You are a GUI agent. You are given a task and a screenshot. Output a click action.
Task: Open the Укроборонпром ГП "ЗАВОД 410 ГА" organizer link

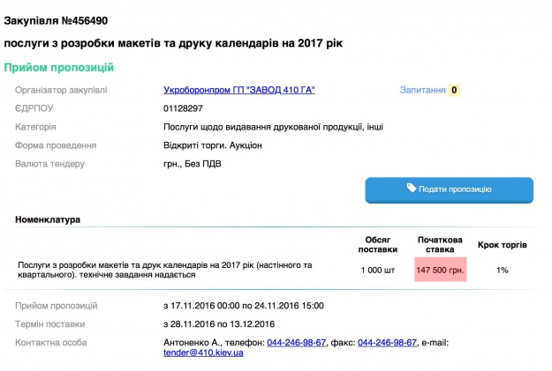pos(239,91)
